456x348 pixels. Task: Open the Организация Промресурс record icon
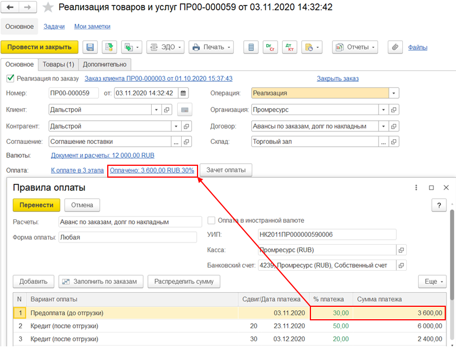(x=394, y=110)
